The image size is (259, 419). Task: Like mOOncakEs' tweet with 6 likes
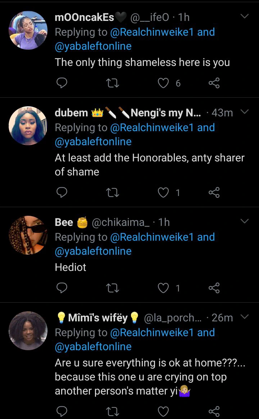[x=164, y=84]
